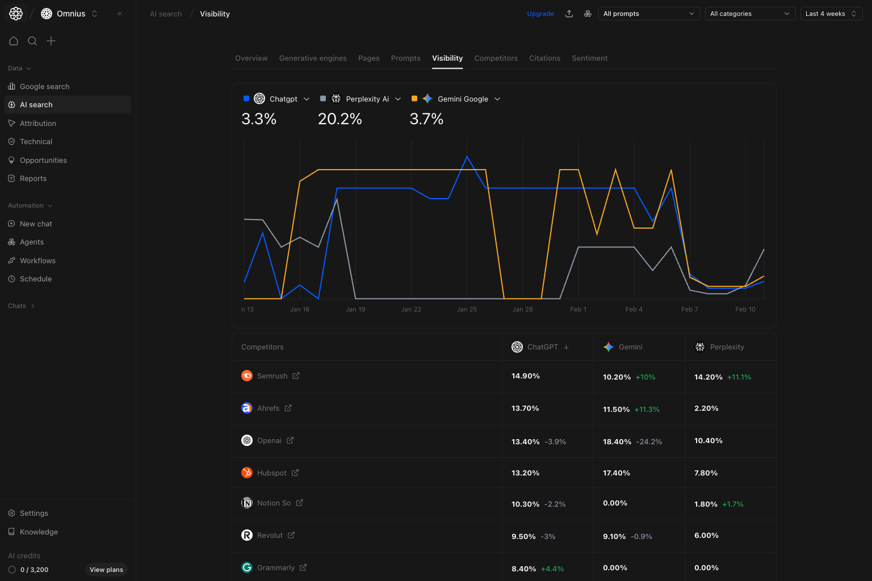The image size is (872, 581).
Task: Select the AI search sidebar item
Action: coord(37,104)
